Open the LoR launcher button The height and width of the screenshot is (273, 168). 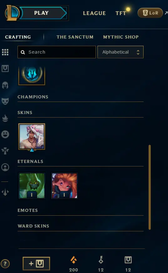click(x=150, y=13)
